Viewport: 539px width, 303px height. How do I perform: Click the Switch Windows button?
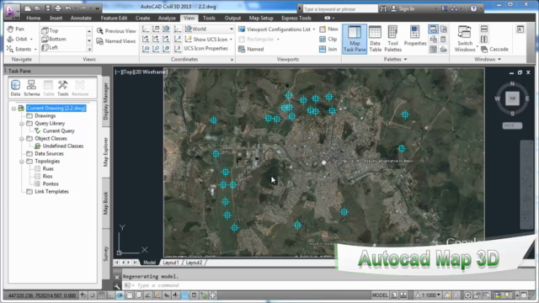(x=465, y=39)
